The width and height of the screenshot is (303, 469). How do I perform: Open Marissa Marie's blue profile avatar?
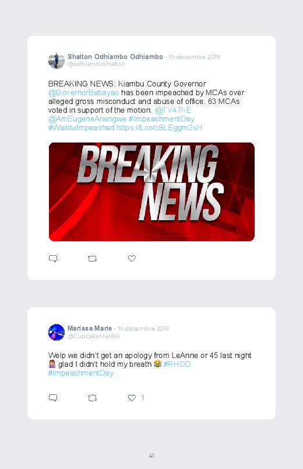[x=57, y=332]
